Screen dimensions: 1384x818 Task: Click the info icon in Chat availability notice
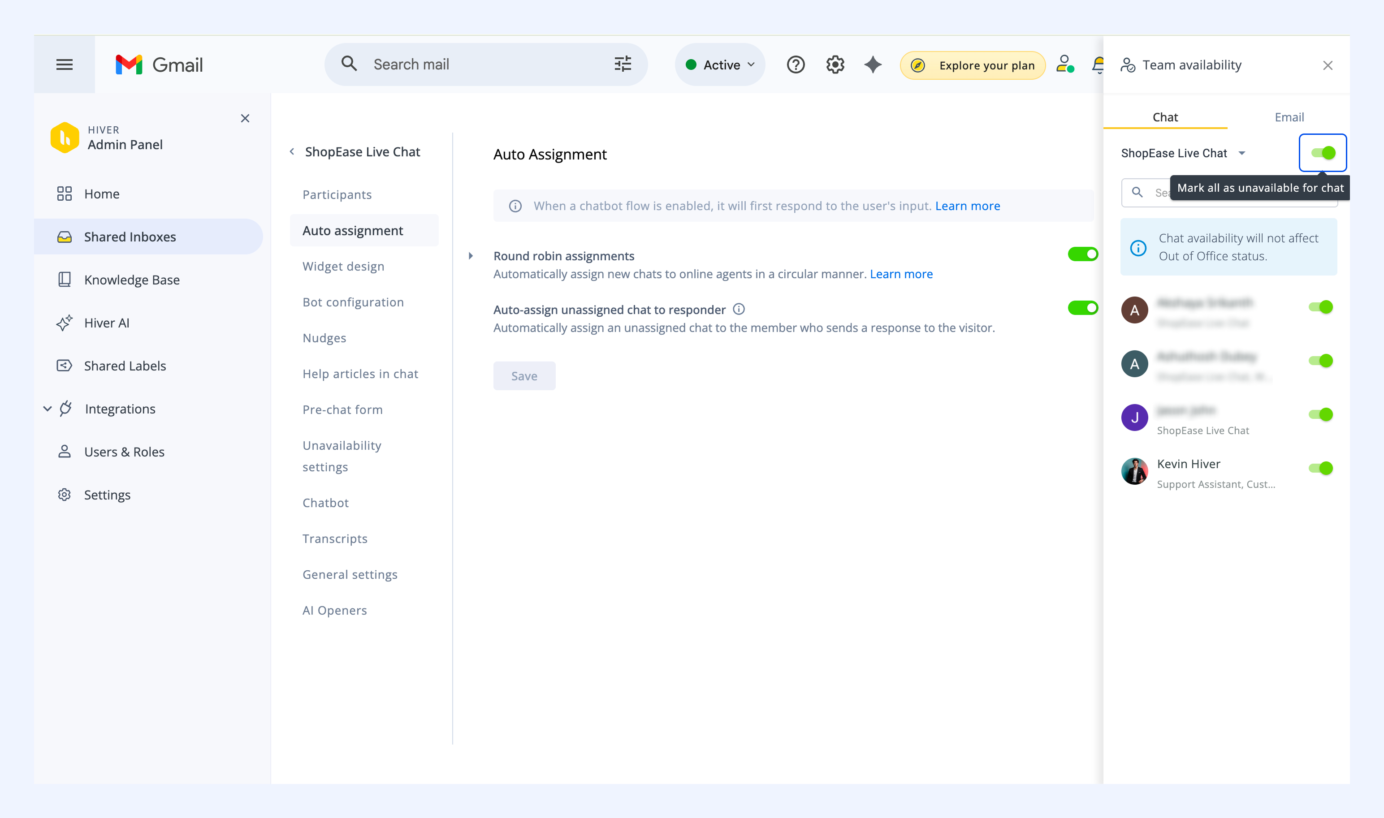pos(1138,247)
